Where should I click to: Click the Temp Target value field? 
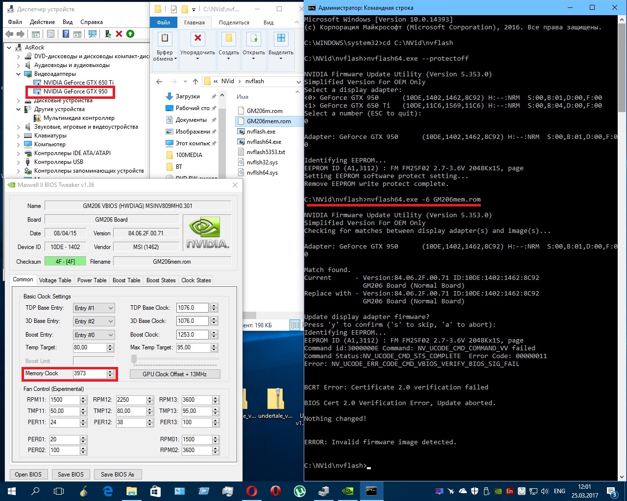[x=90, y=347]
